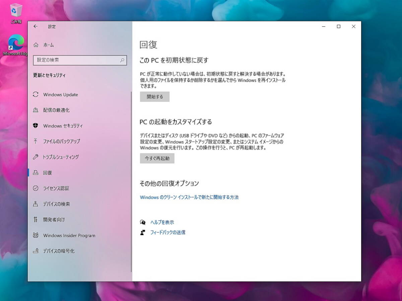Click the sidebar vertical scrollbar
402x301 pixels.
[131, 181]
